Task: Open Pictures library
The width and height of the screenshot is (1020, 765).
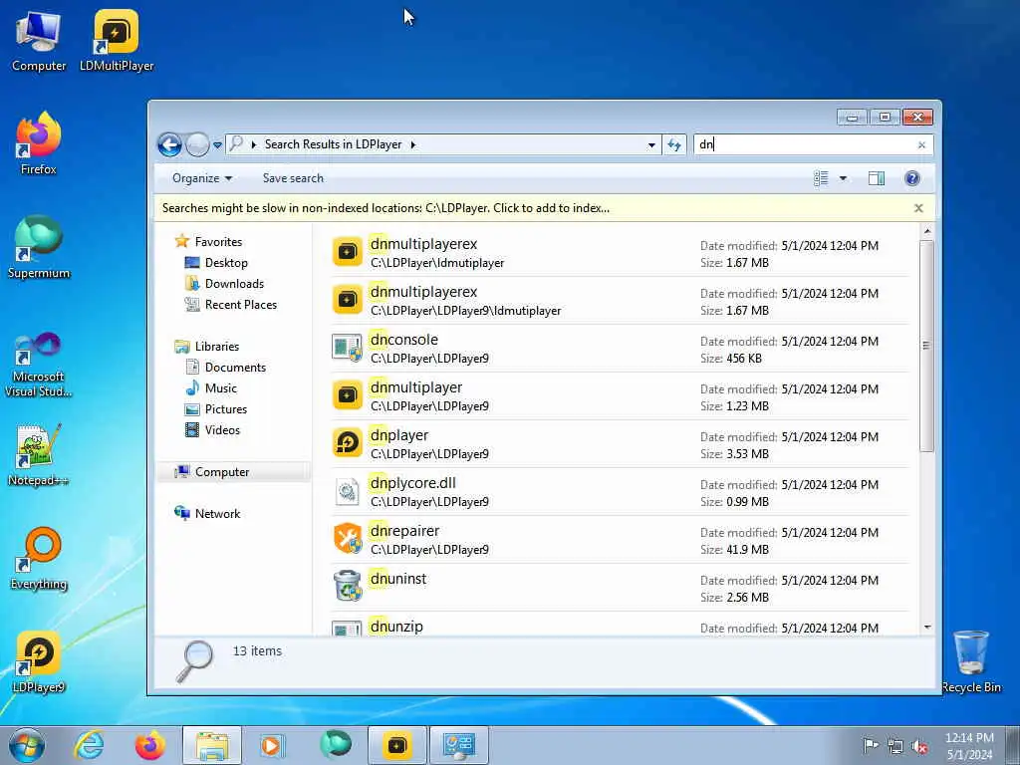Action: [226, 409]
